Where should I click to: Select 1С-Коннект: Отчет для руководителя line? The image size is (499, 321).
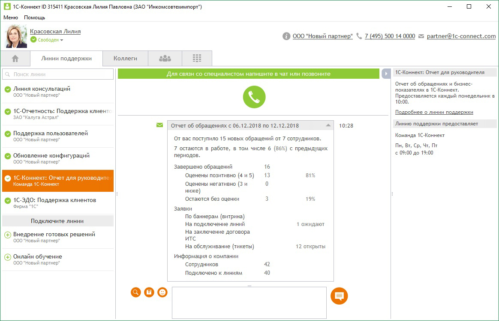pos(57,181)
